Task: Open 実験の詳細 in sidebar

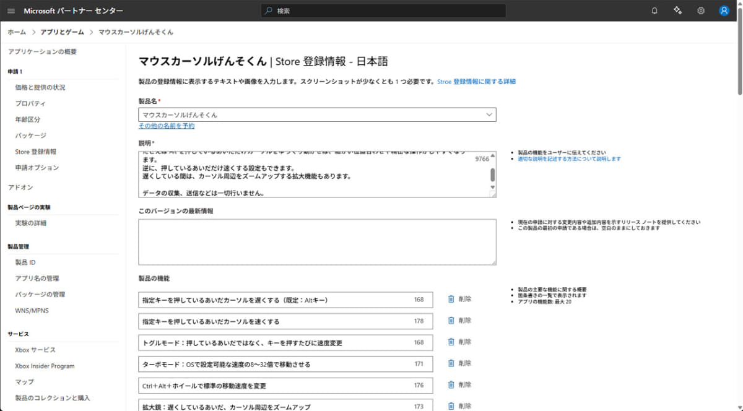Action: (x=30, y=223)
